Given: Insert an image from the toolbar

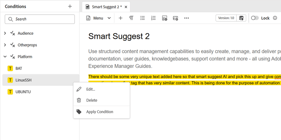Looking at the screenshot, I should pyautogui.click(x=175, y=18).
